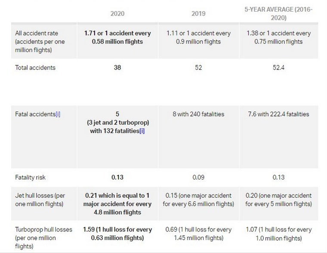Click total accidents value 52.4
Viewport: 327px width, 253px height.
point(279,67)
